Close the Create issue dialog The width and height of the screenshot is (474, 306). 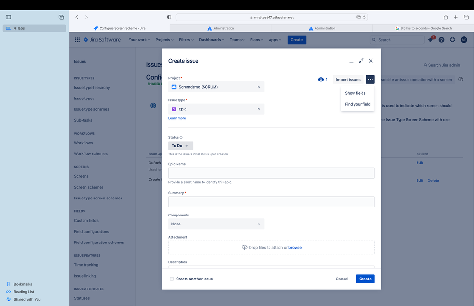(x=371, y=61)
